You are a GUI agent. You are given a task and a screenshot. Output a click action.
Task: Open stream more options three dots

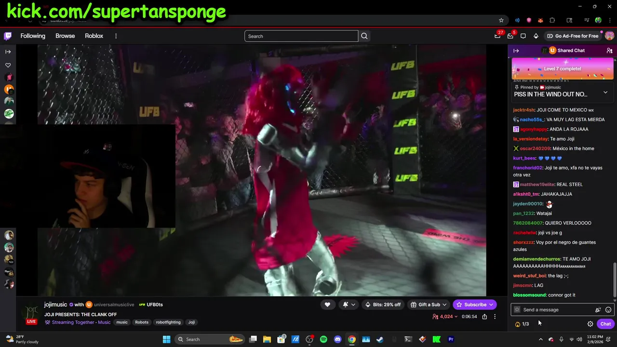point(495,317)
